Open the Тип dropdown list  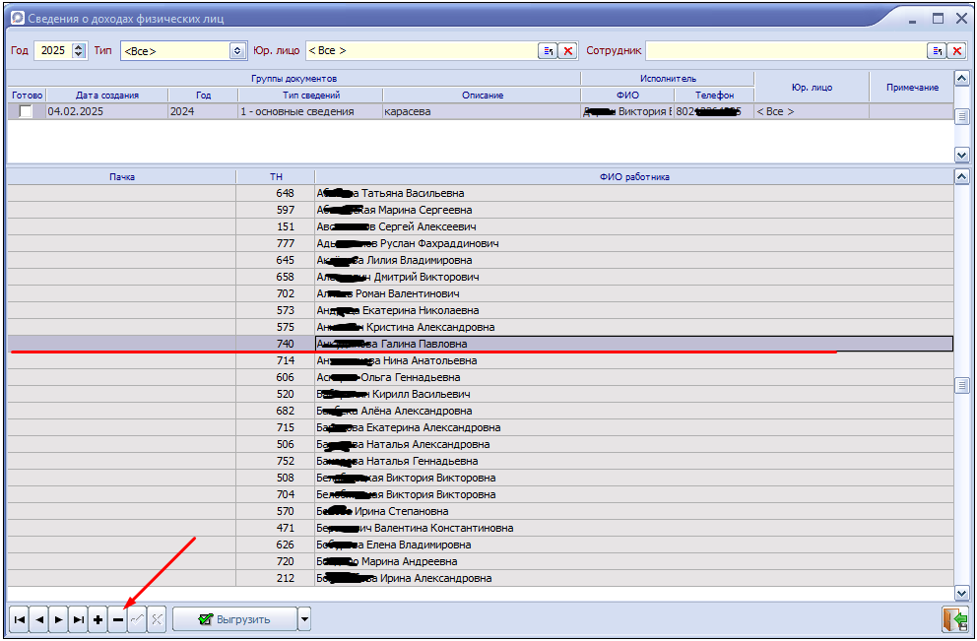tap(237, 50)
